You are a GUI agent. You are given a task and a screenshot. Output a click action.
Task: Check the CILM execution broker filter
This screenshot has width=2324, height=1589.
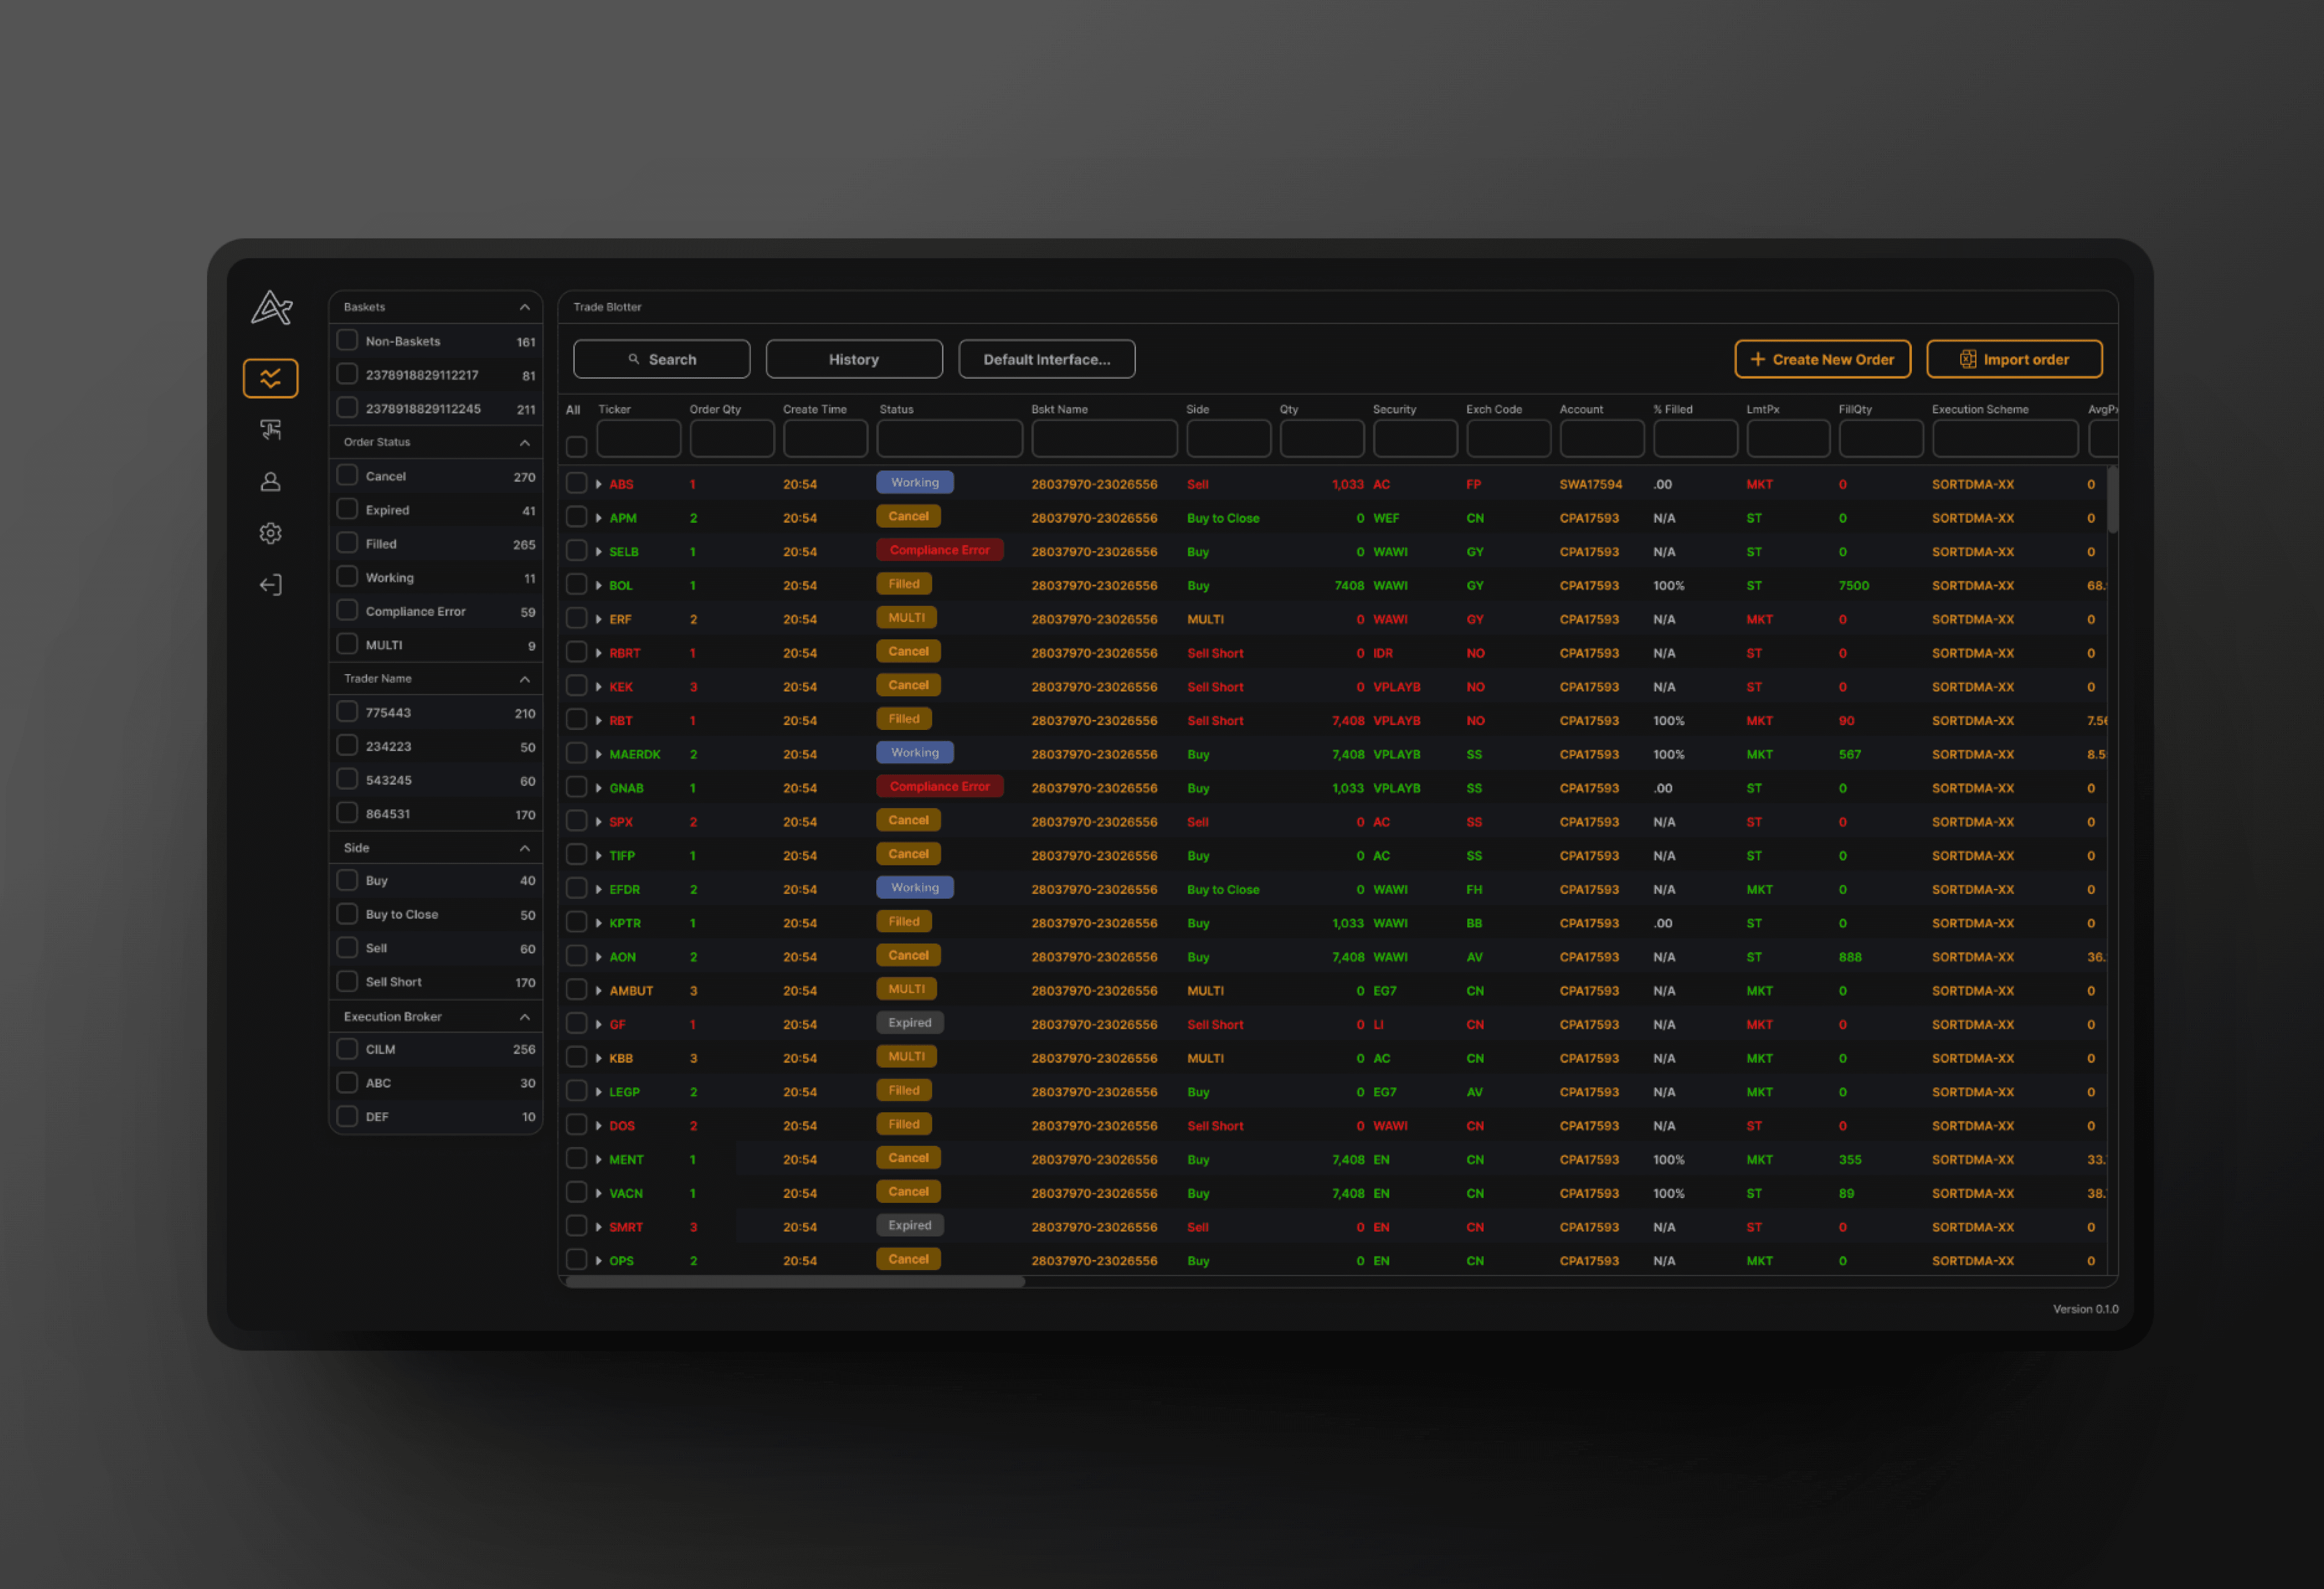[347, 1049]
